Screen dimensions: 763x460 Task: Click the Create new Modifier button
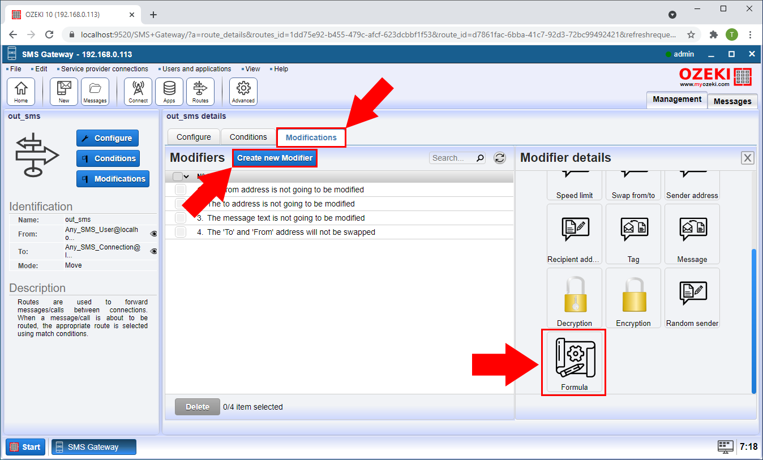tap(275, 158)
